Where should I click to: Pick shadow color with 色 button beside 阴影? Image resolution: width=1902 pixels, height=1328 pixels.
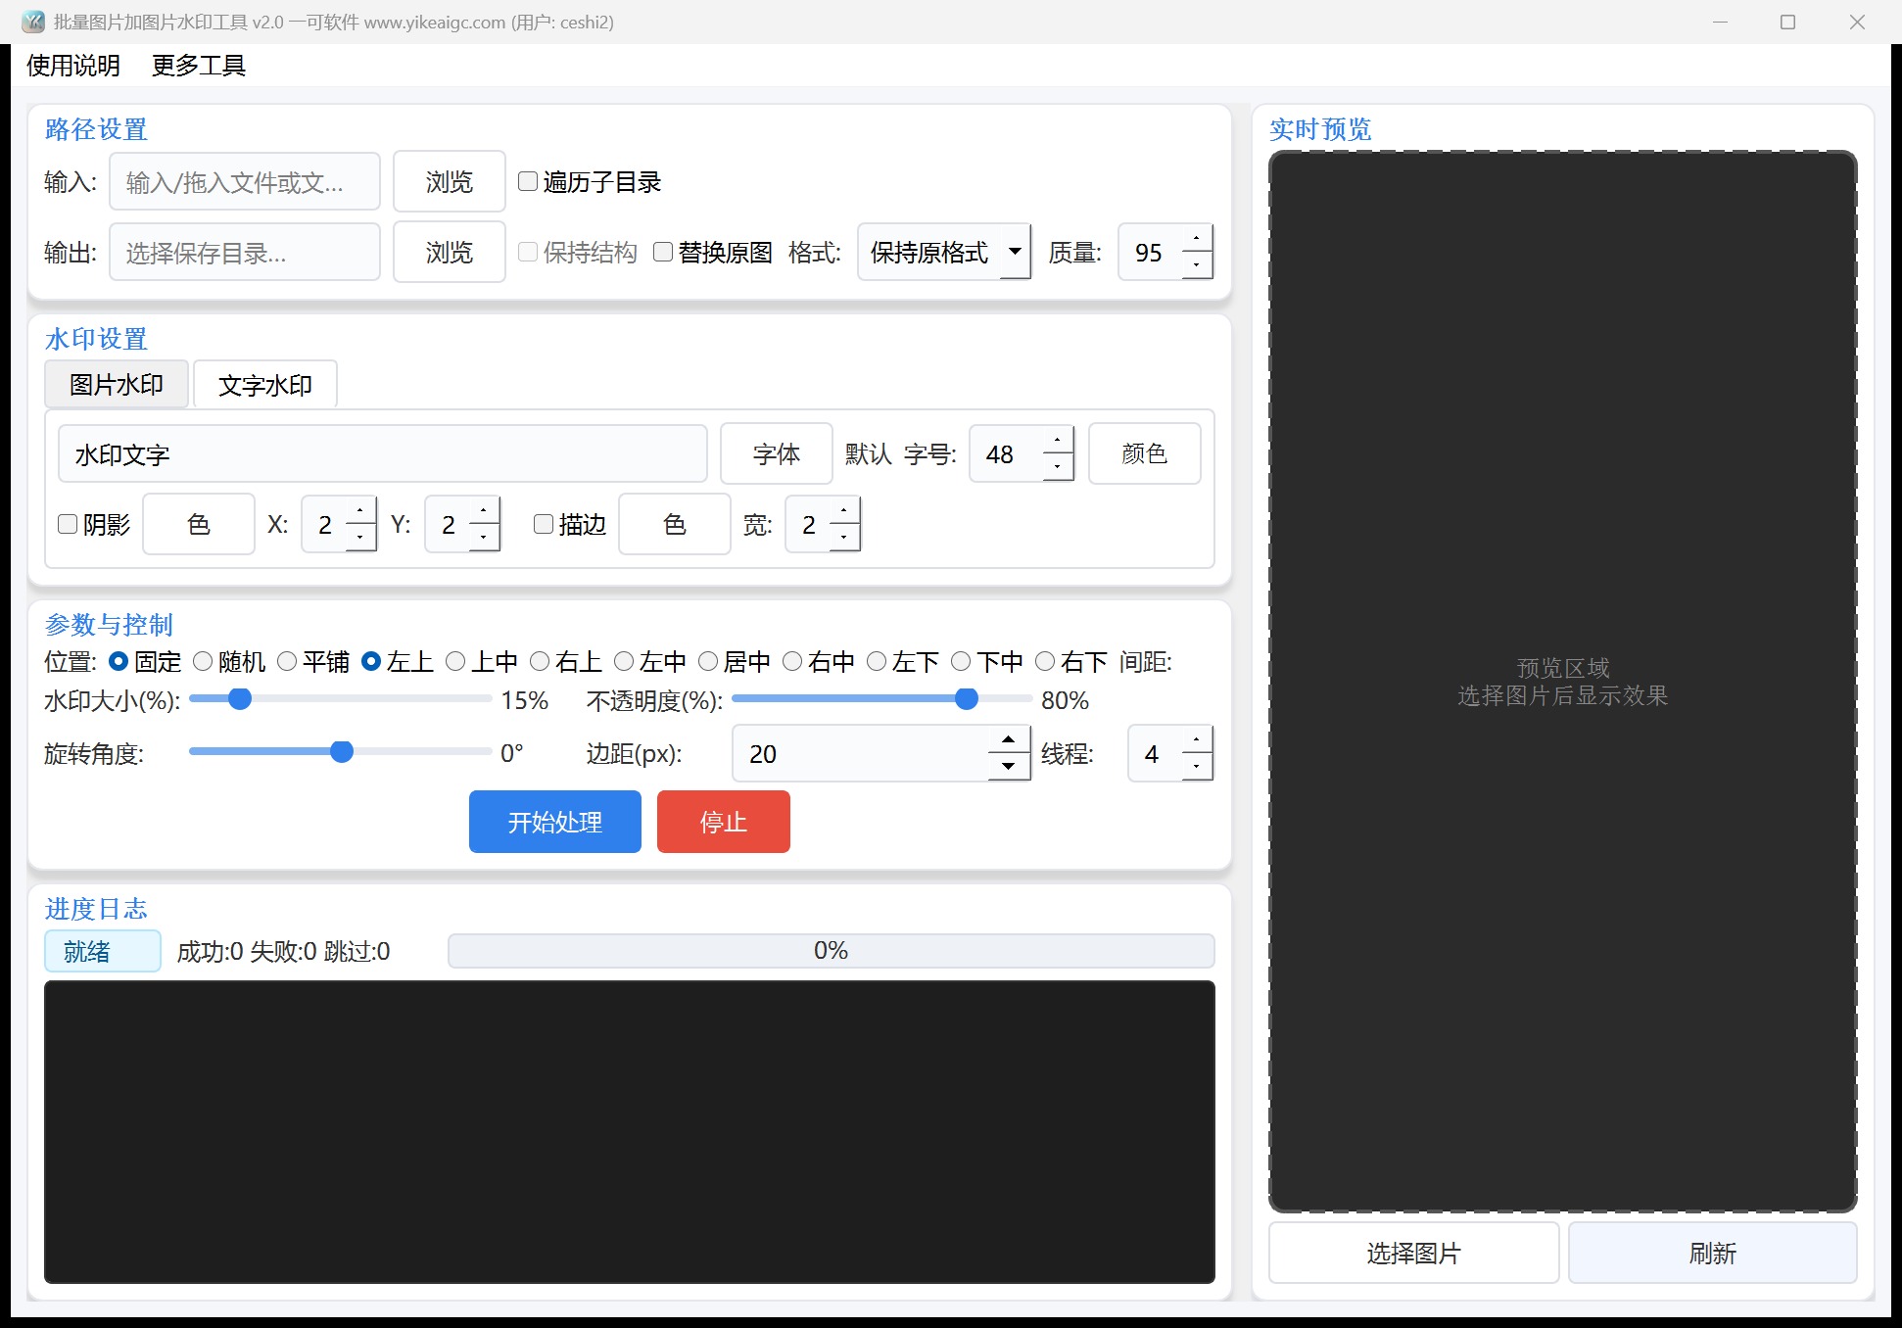[199, 525]
